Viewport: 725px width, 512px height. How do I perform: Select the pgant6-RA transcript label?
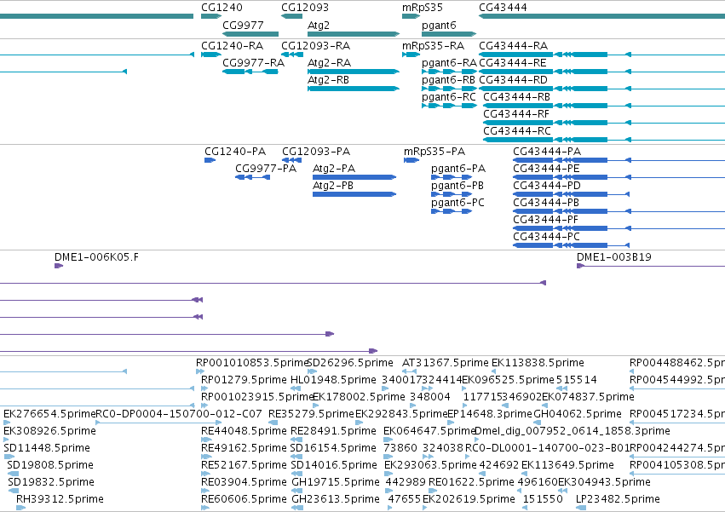449,63
